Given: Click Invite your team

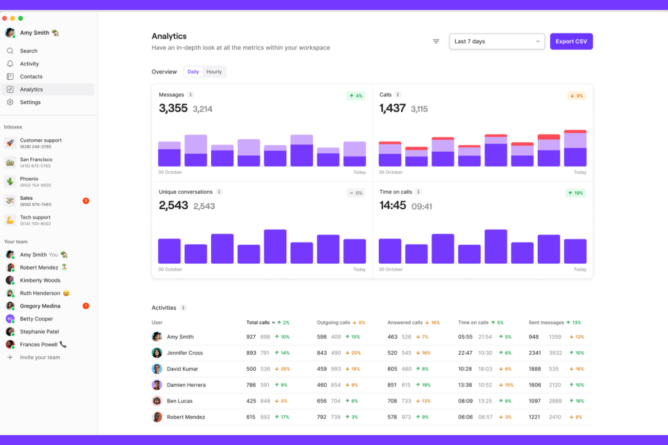Looking at the screenshot, I should click(40, 357).
